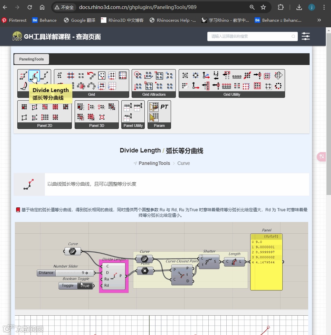The image size is (331, 335).
Task: Select the red curved arrow icon in Grid
Action: pyautogui.click(x=92, y=75)
